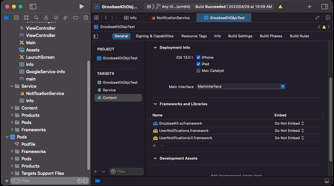This screenshot has height=186, width=334.
Task: Collapse the Pods project
Action: (x=7, y=137)
